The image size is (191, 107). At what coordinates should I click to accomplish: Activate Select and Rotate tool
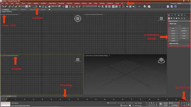coord(43,7)
